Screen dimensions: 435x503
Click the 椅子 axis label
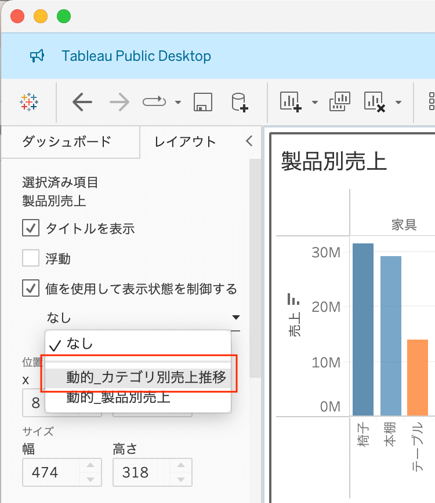click(363, 435)
